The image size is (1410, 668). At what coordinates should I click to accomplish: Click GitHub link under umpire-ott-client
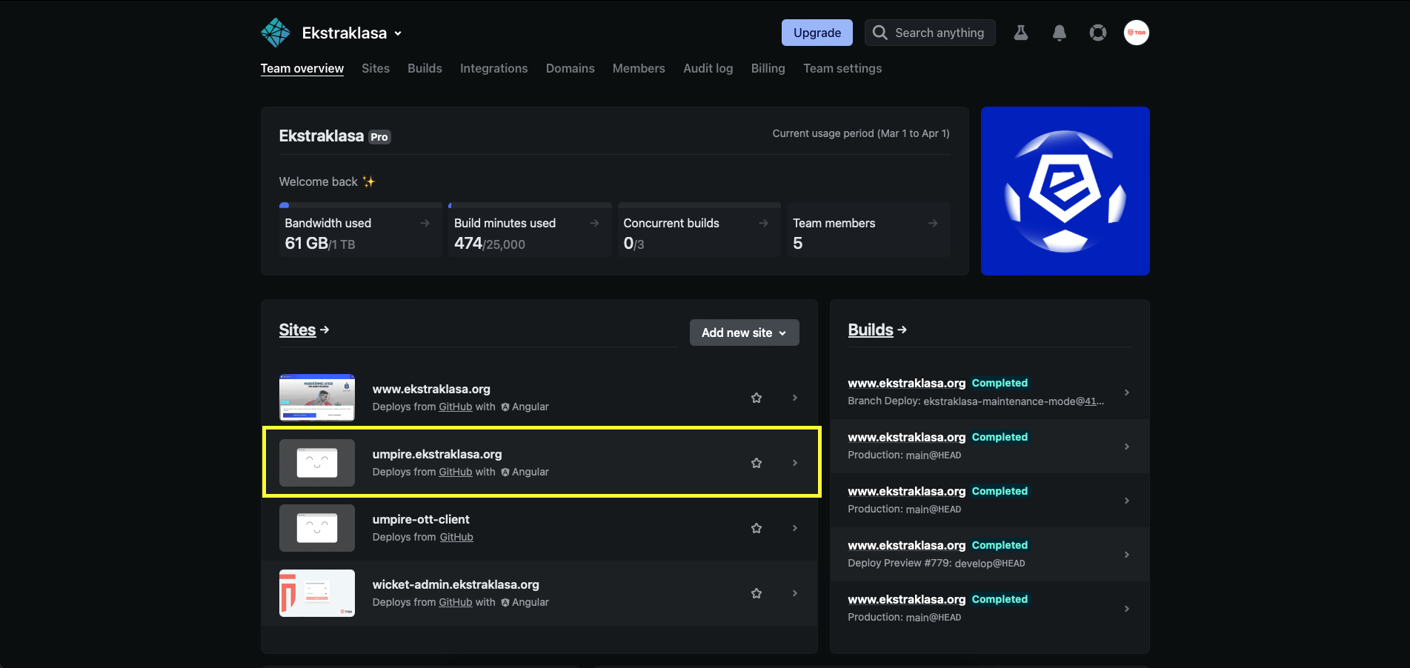coord(456,537)
